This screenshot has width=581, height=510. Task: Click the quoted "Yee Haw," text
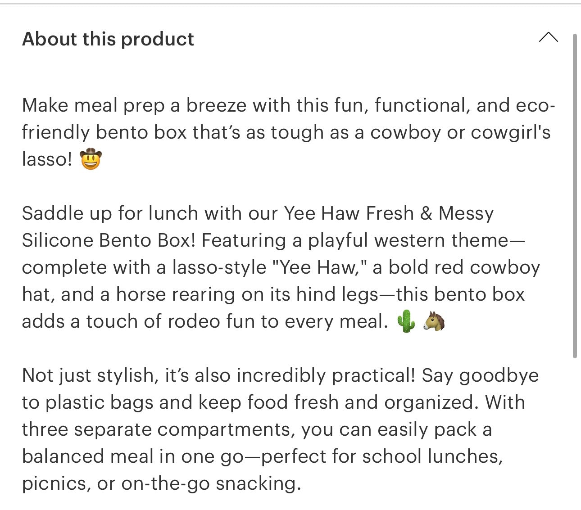[x=320, y=267]
